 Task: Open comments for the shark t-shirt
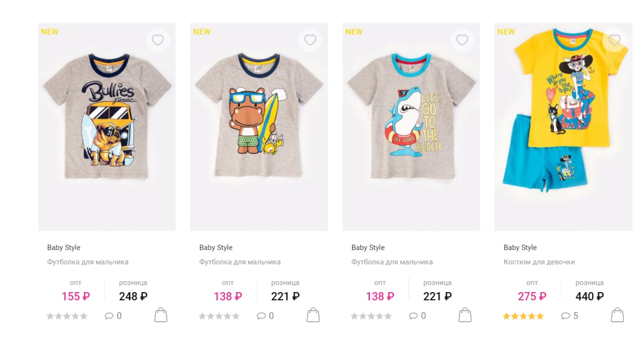418,316
